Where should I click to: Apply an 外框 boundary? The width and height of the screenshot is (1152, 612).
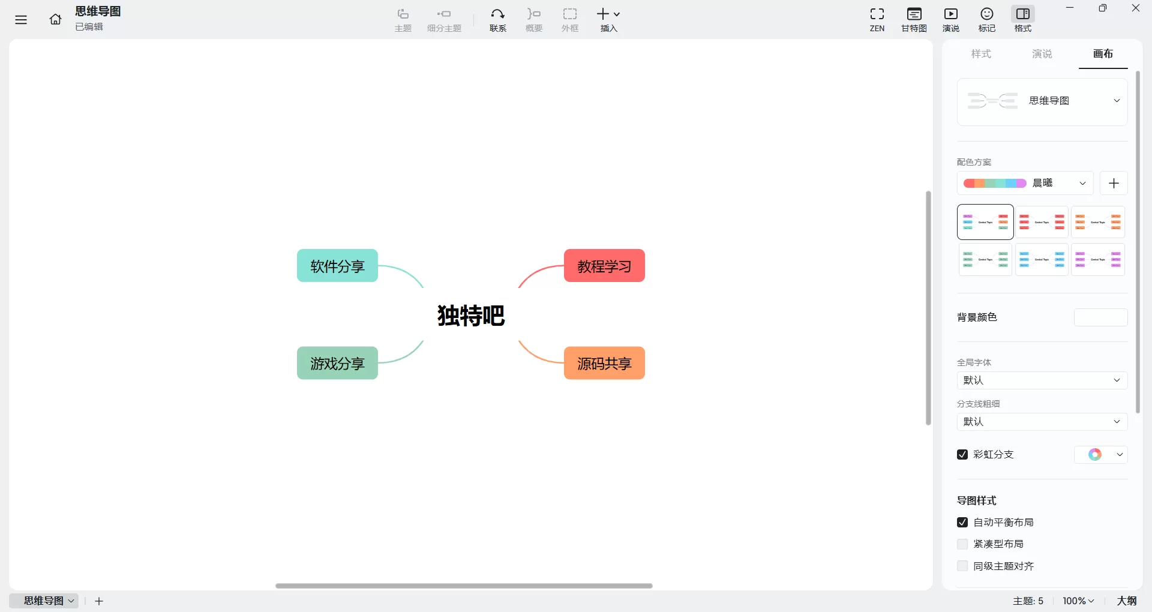tap(569, 20)
